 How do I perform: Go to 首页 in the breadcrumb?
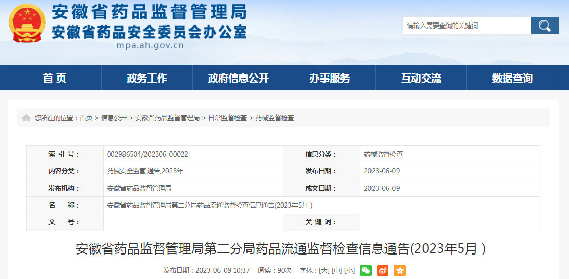[86, 118]
